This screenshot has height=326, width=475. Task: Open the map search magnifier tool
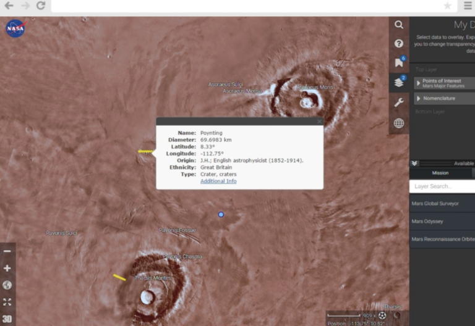point(399,25)
